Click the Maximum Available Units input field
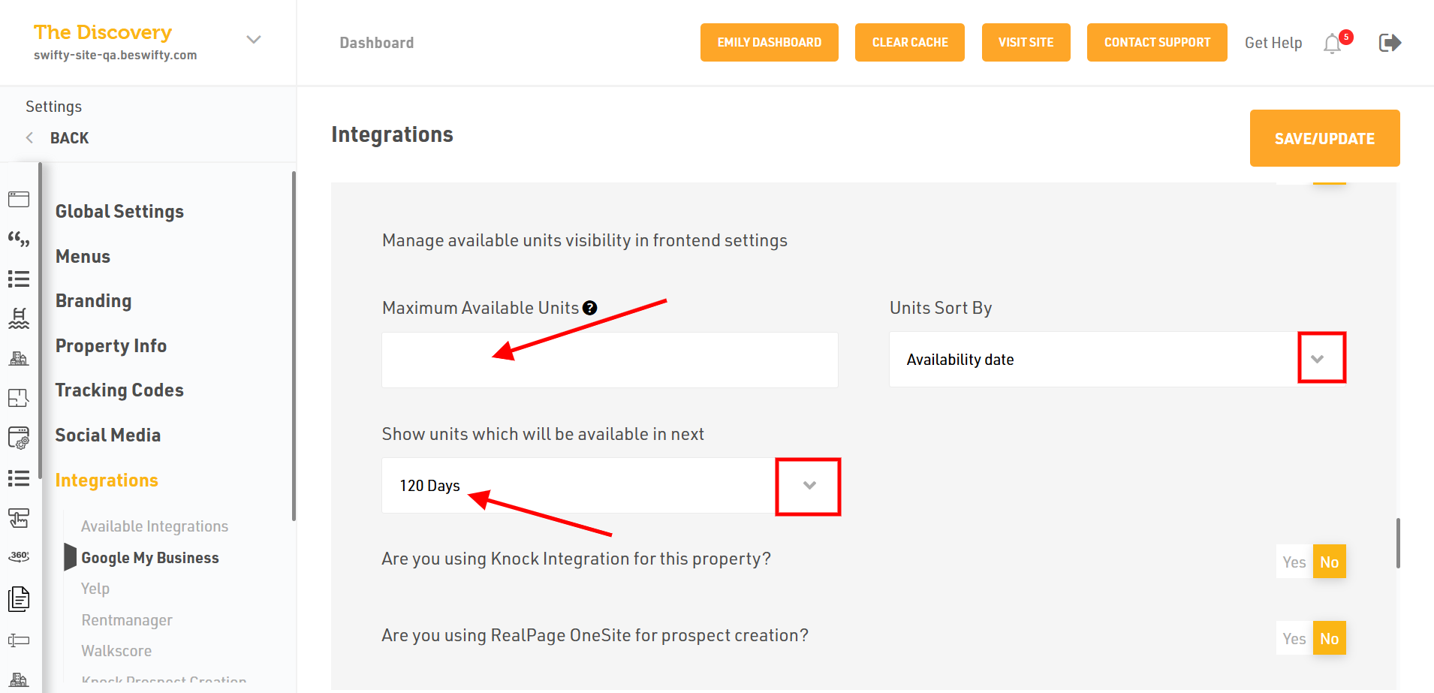Viewport: 1434px width, 693px height. pos(610,360)
